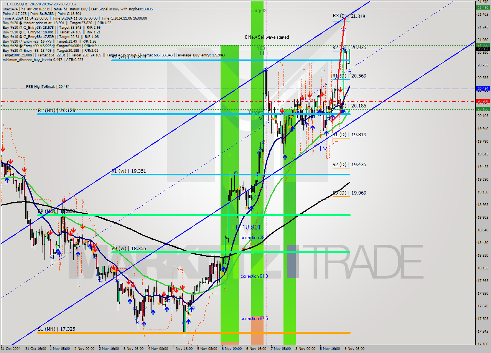Click '0 New Sell wave started' annotation

tap(267, 37)
